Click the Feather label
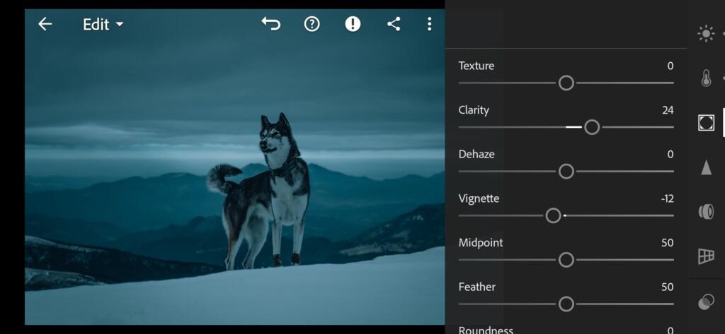725x334 pixels. point(476,287)
